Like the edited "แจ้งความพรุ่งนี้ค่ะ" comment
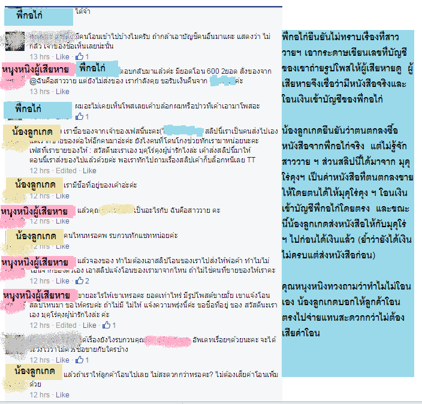Screen dimensions: 422x404 [89, 325]
